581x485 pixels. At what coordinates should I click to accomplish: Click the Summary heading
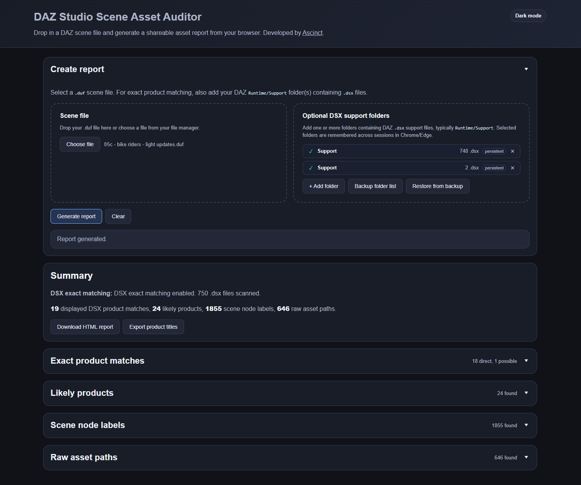coord(71,276)
